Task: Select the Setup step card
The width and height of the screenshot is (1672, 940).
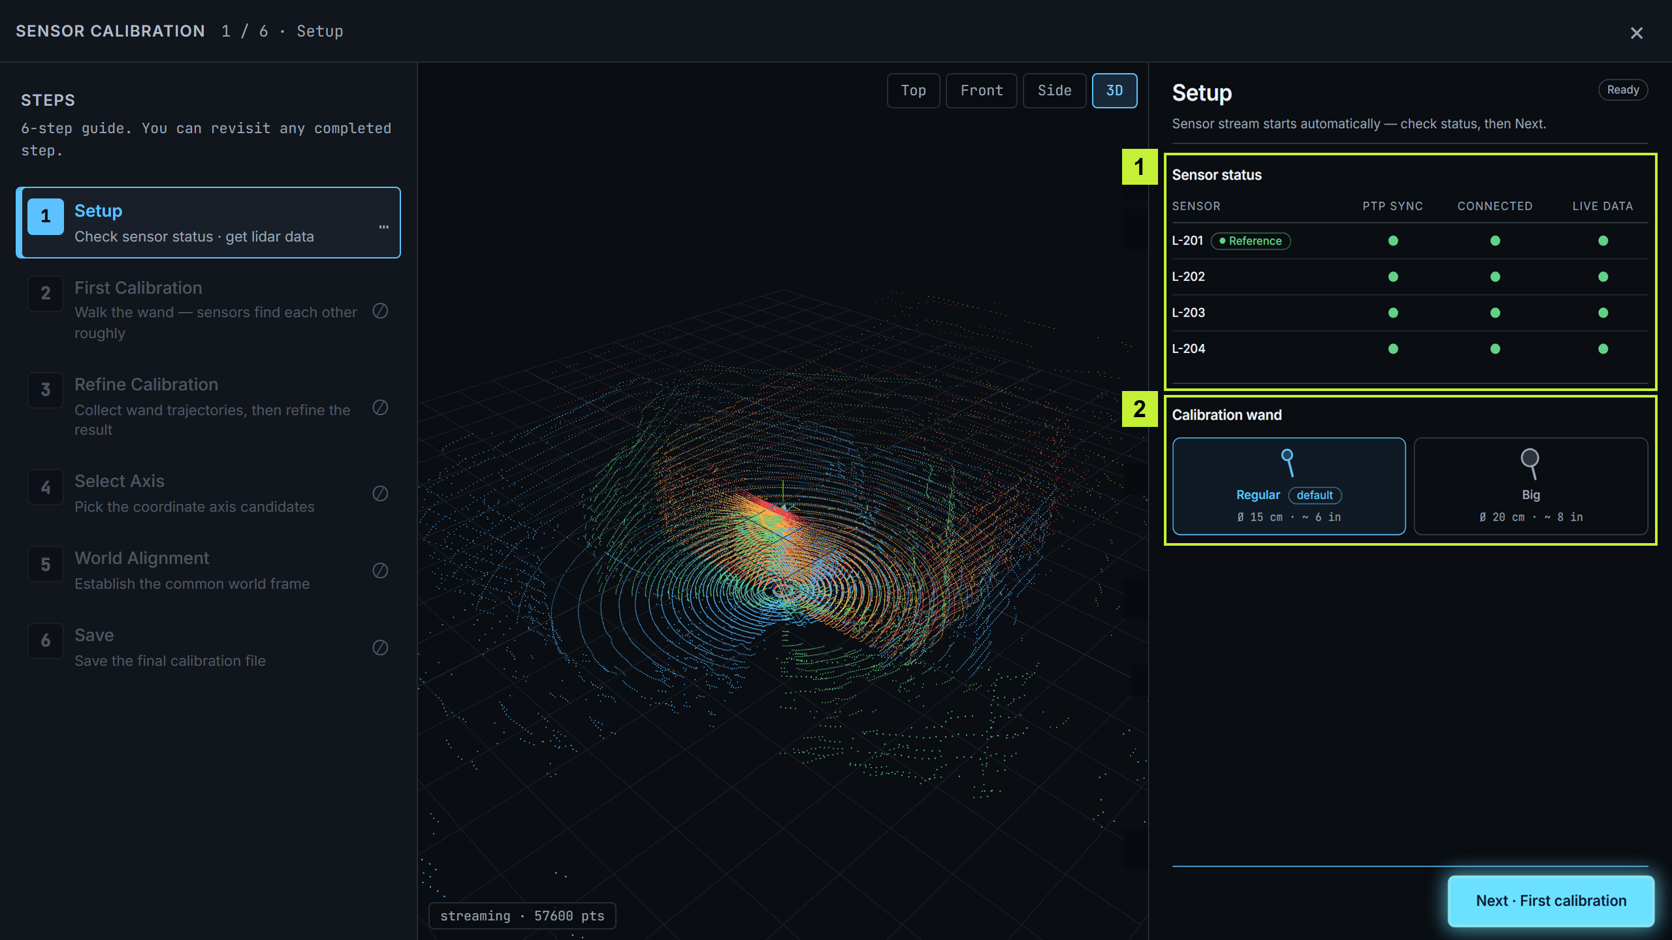Action: (x=208, y=223)
